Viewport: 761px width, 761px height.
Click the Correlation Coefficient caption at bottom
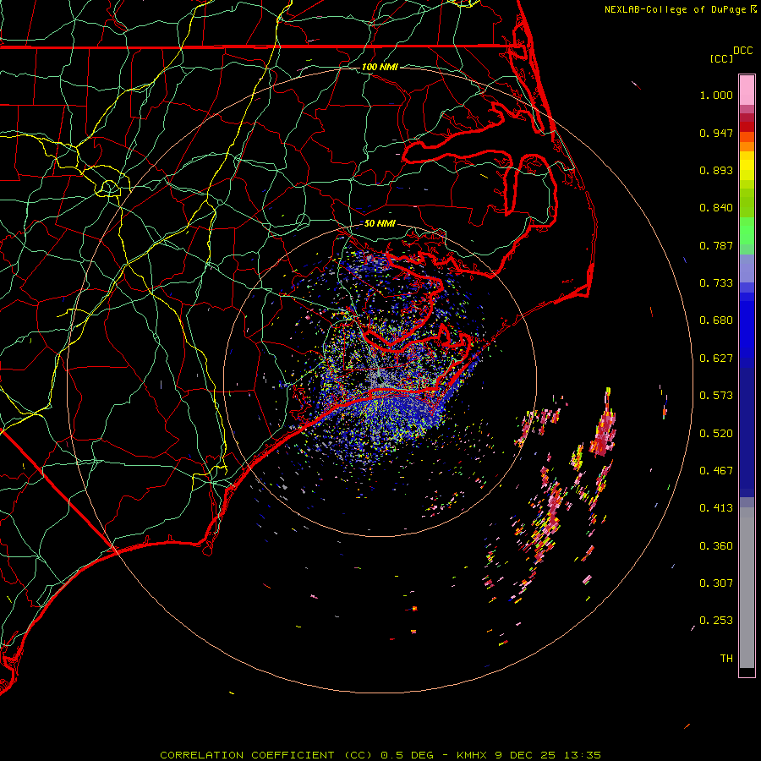click(380, 755)
